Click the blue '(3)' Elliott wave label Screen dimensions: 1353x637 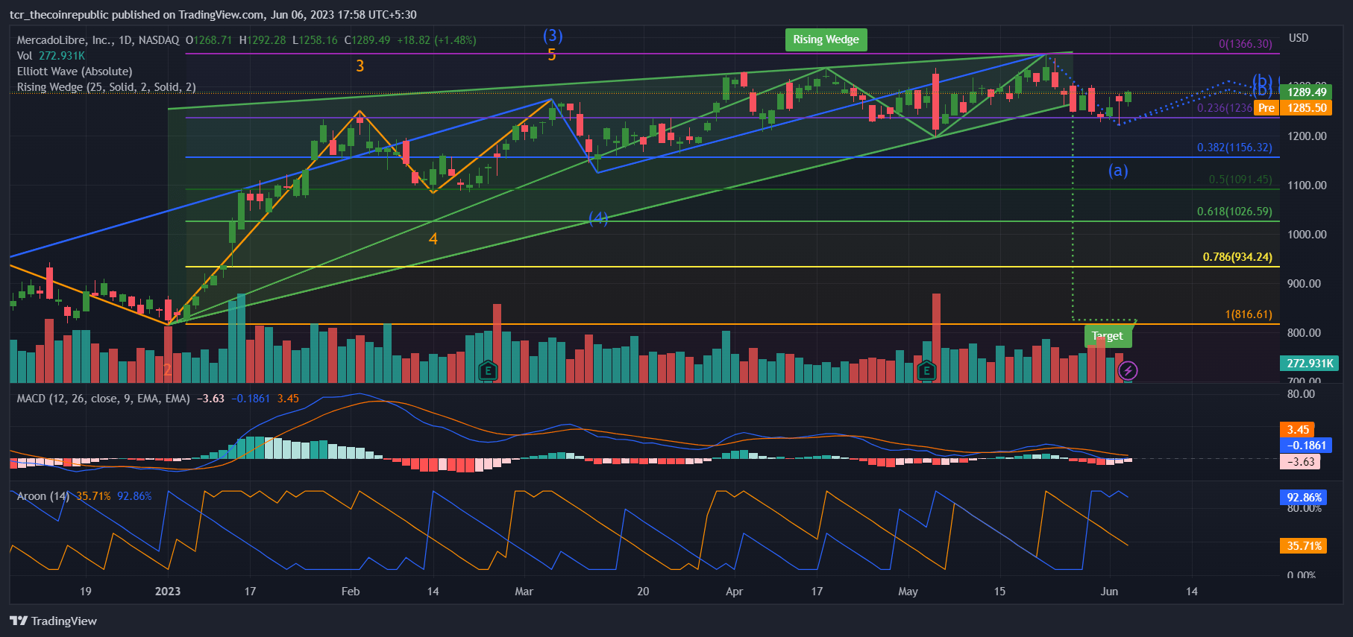[x=553, y=36]
